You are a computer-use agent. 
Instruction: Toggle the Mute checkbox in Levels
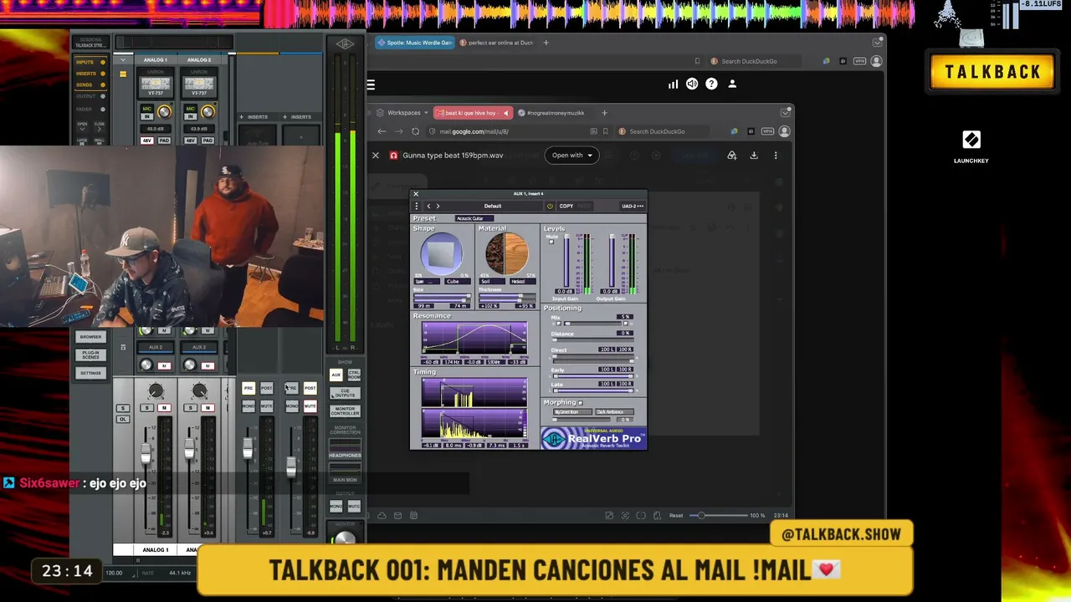point(551,242)
